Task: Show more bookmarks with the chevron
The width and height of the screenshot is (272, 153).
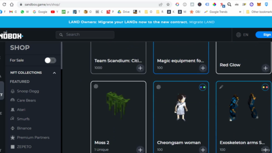Action: tap(240, 12)
